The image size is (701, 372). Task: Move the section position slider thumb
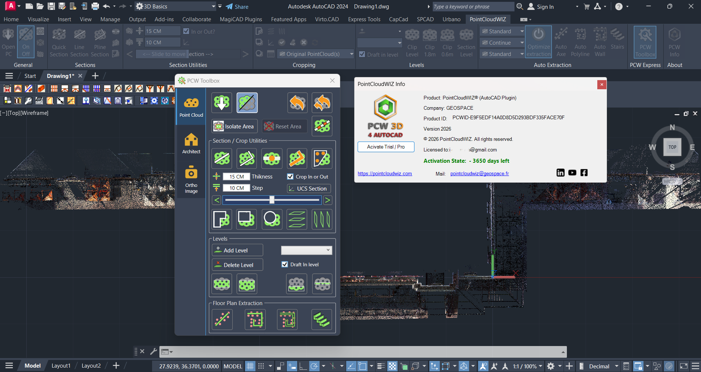point(272,200)
